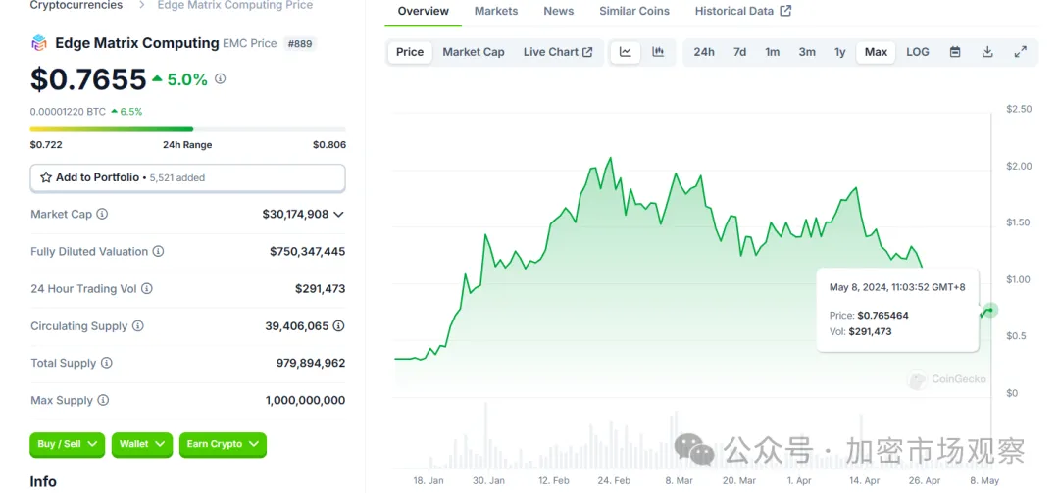Viewport: 1059px width, 493px height.
Task: Open Live Chart external link
Action: 557,52
